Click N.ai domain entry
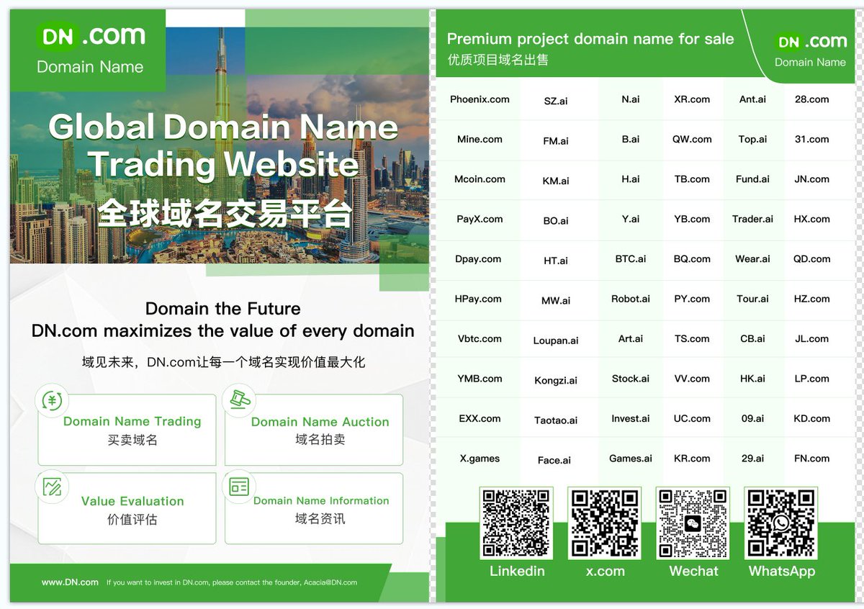 coord(631,99)
